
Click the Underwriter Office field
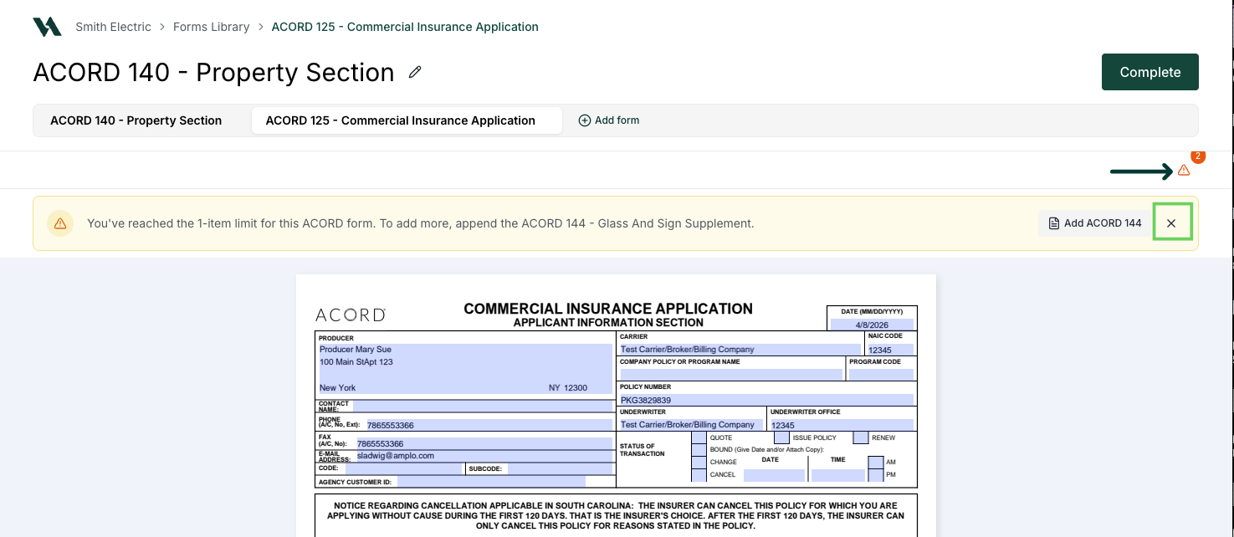842,425
